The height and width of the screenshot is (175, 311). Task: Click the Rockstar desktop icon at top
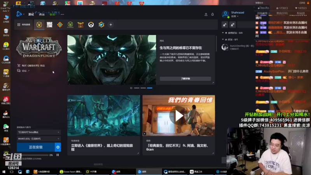[18, 3]
